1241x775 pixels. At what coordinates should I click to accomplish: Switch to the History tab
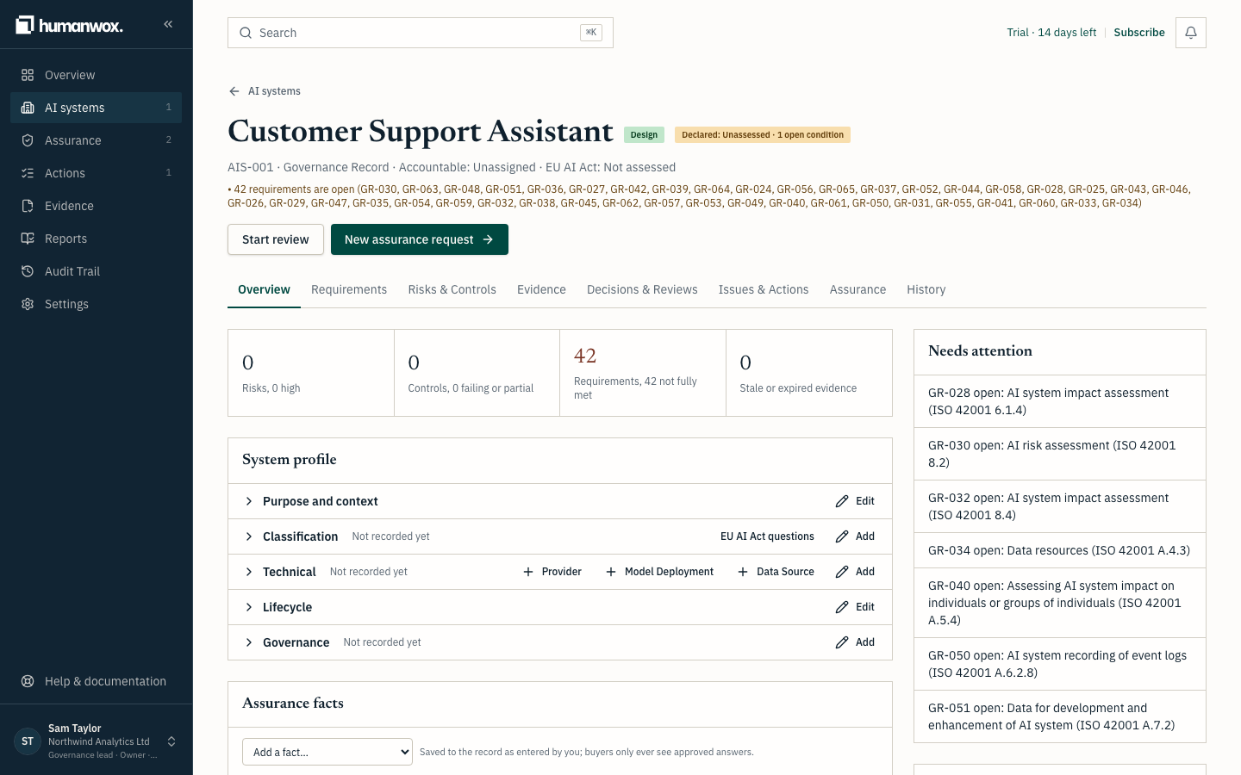pos(926,290)
